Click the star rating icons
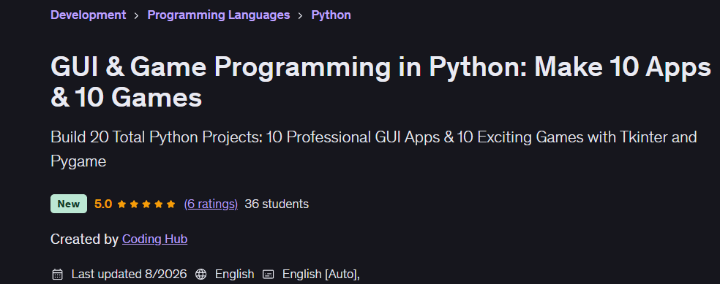720x284 pixels. pos(146,204)
